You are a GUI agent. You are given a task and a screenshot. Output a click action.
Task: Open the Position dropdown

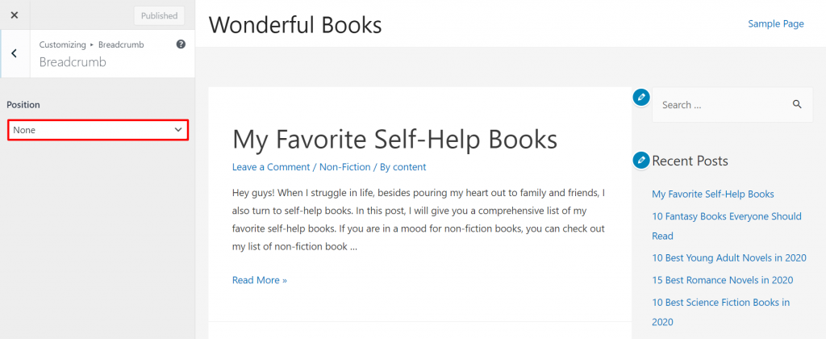pos(98,130)
